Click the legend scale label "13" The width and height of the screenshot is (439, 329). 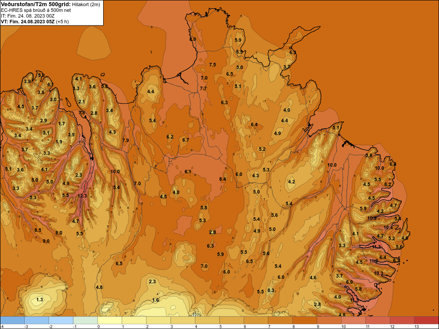click(417, 326)
